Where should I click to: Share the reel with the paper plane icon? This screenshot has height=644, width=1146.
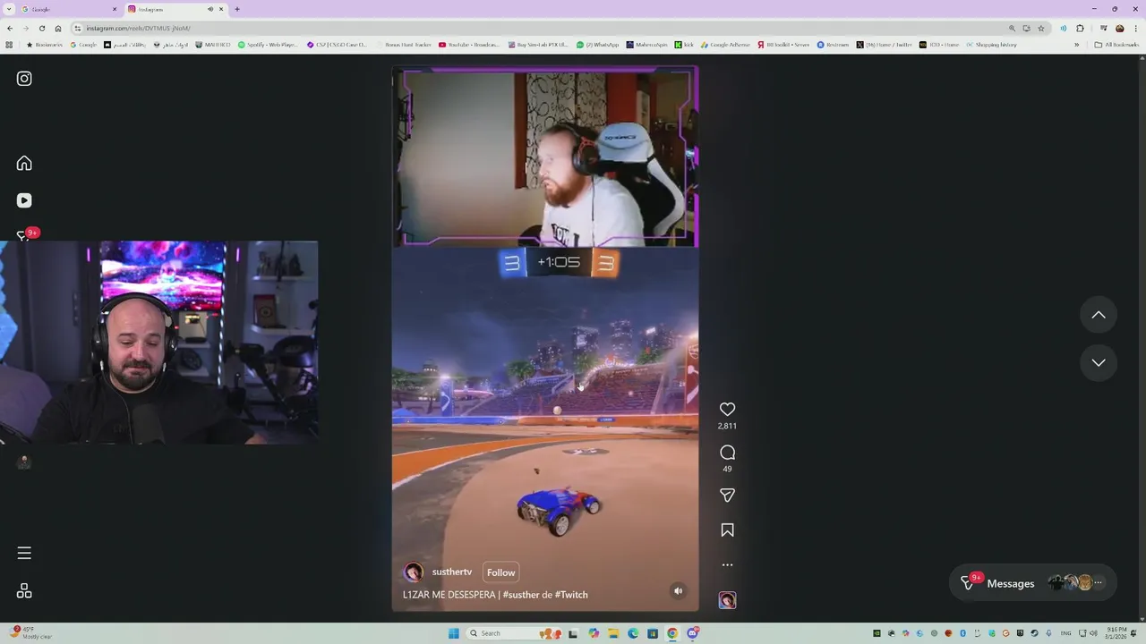pos(727,495)
